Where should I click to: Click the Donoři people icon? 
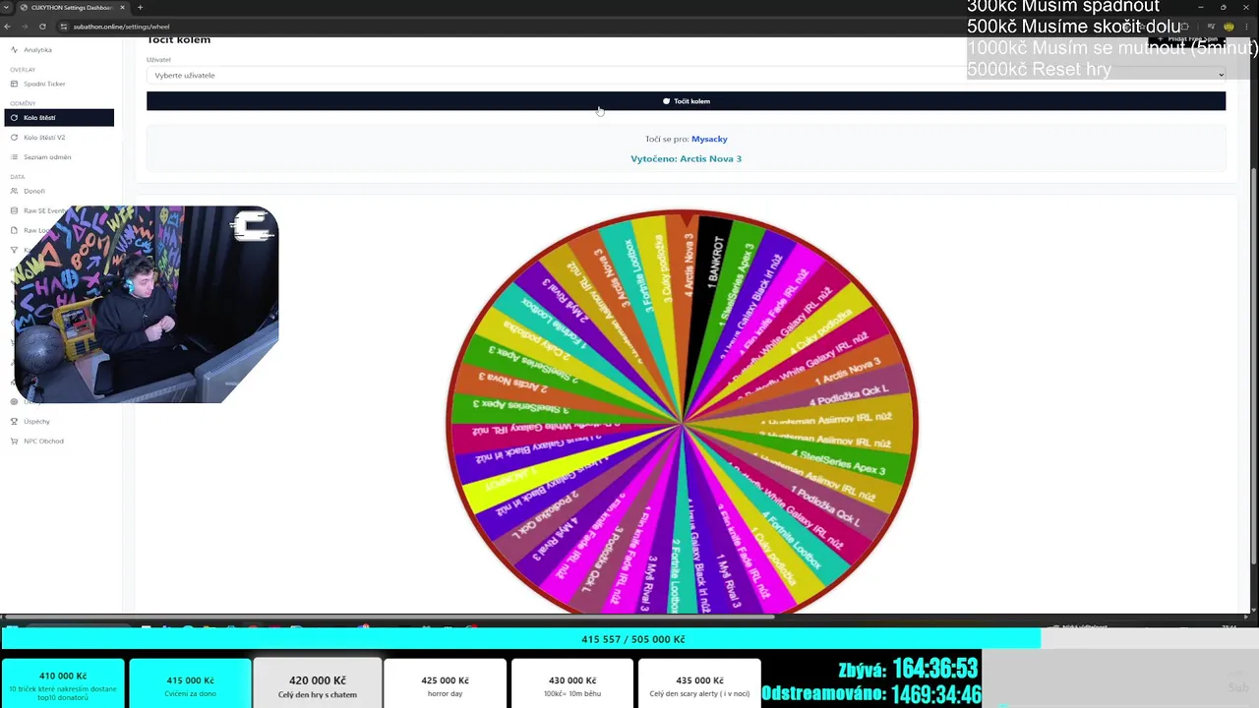[14, 191]
